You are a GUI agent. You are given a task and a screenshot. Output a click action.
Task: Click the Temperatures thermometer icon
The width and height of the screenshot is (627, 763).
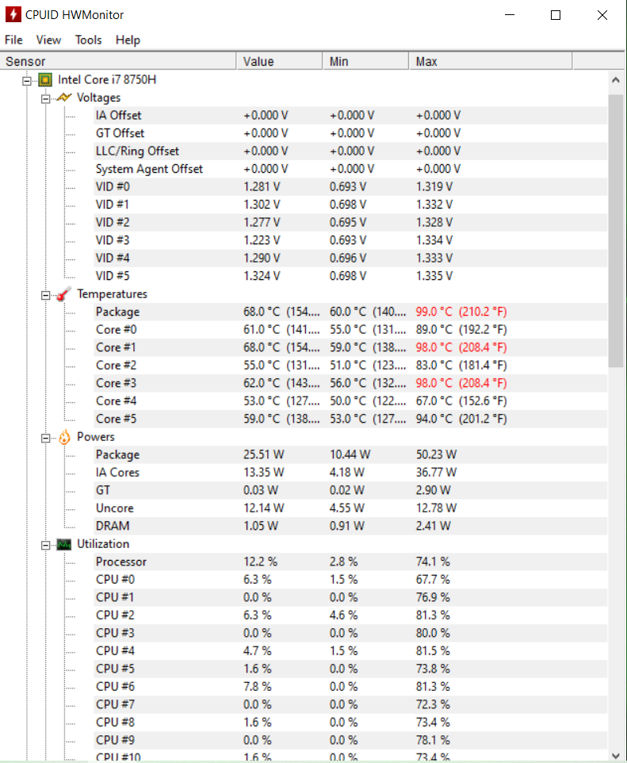[x=64, y=294]
